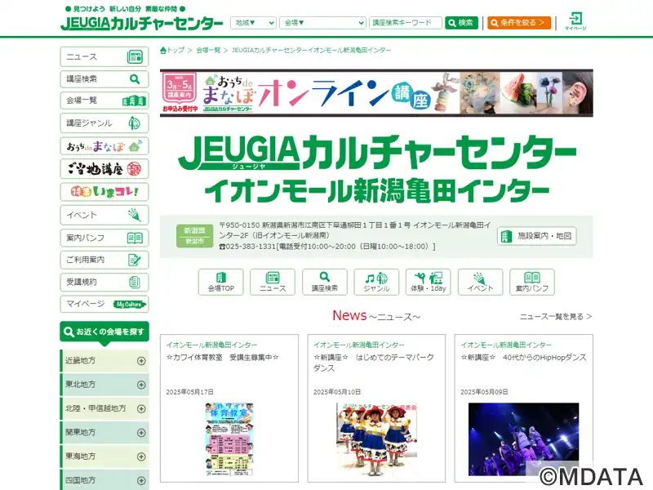Click the イベント party icon button
Screen dimensions: 653x490
pos(480,282)
